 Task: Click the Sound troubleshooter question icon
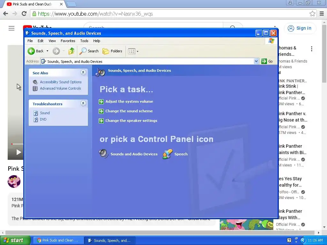[36, 113]
